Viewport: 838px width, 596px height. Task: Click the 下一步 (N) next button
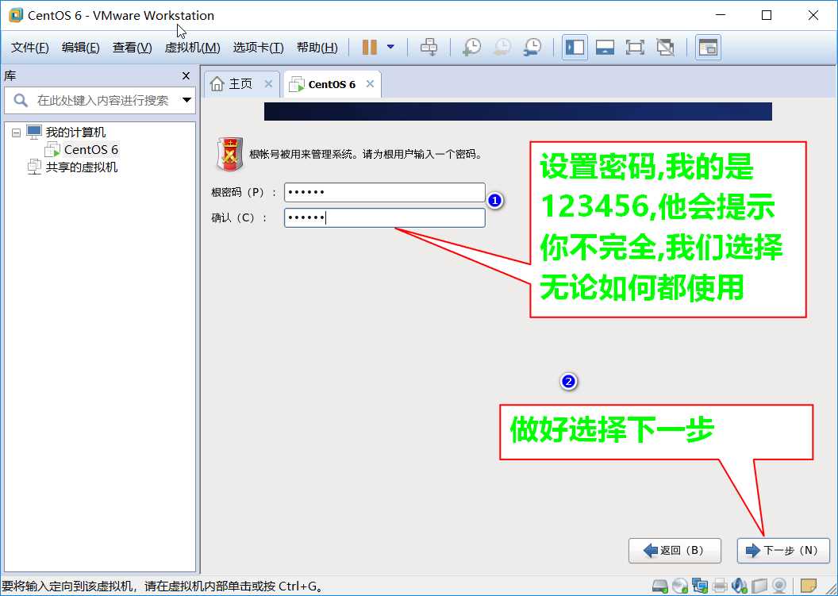click(x=783, y=551)
